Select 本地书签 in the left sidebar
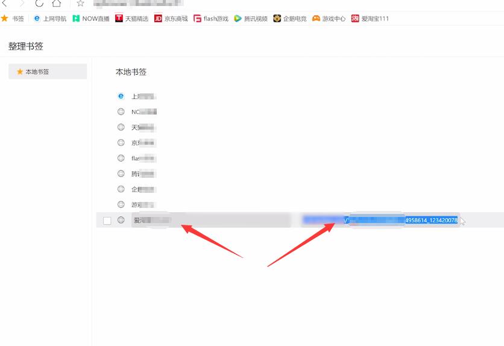Viewport: 504px width, 346px height. [x=48, y=71]
